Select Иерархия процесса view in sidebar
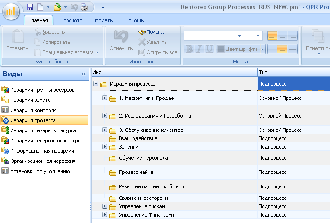The height and width of the screenshot is (223, 330). coord(44,120)
